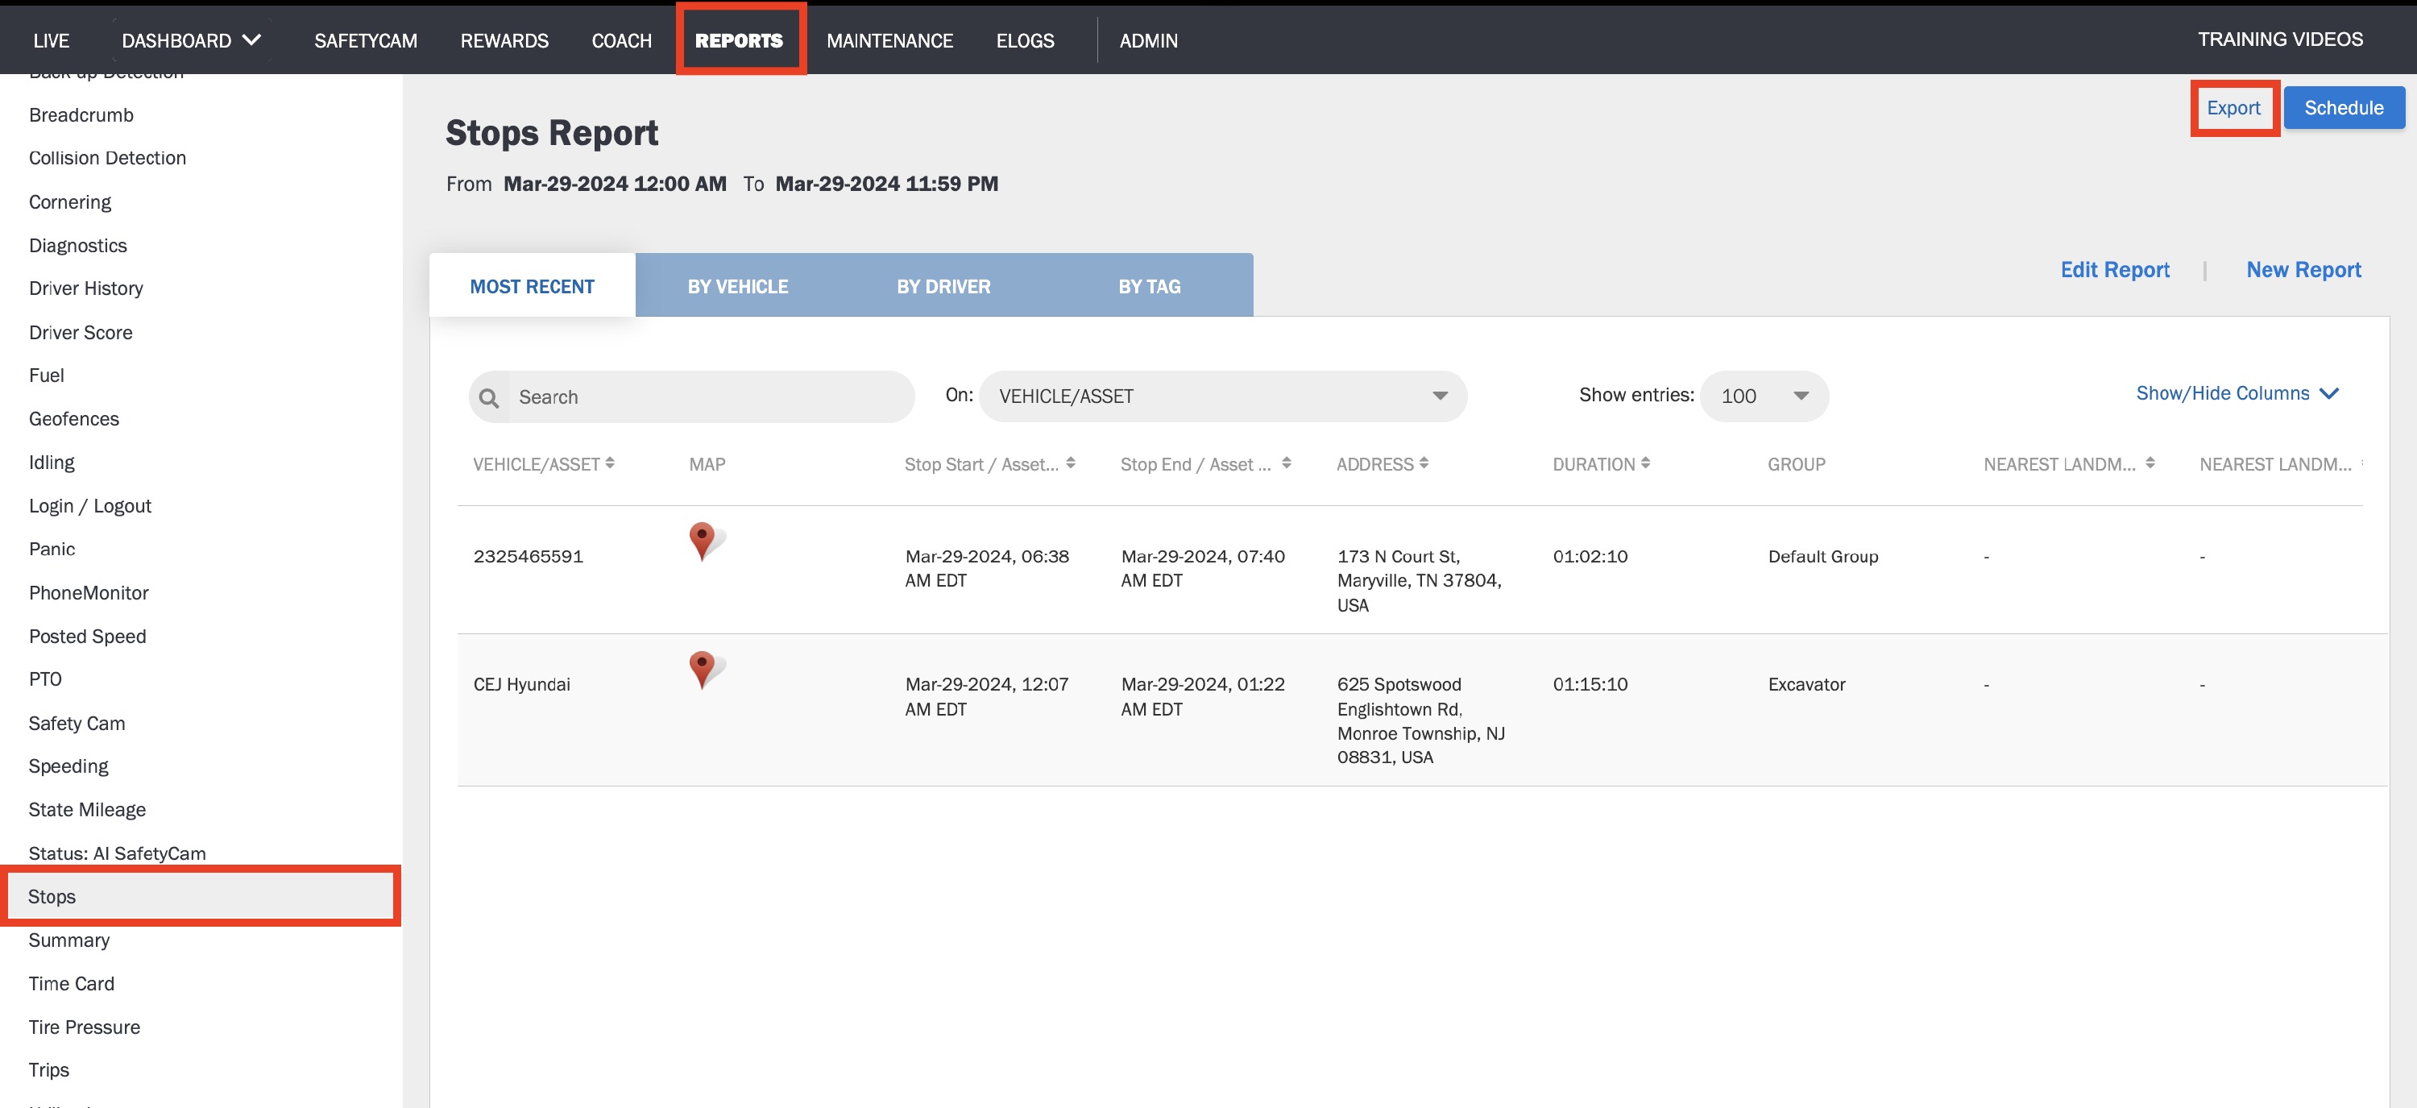Open Trips report in sidebar
The width and height of the screenshot is (2417, 1108).
(49, 1070)
